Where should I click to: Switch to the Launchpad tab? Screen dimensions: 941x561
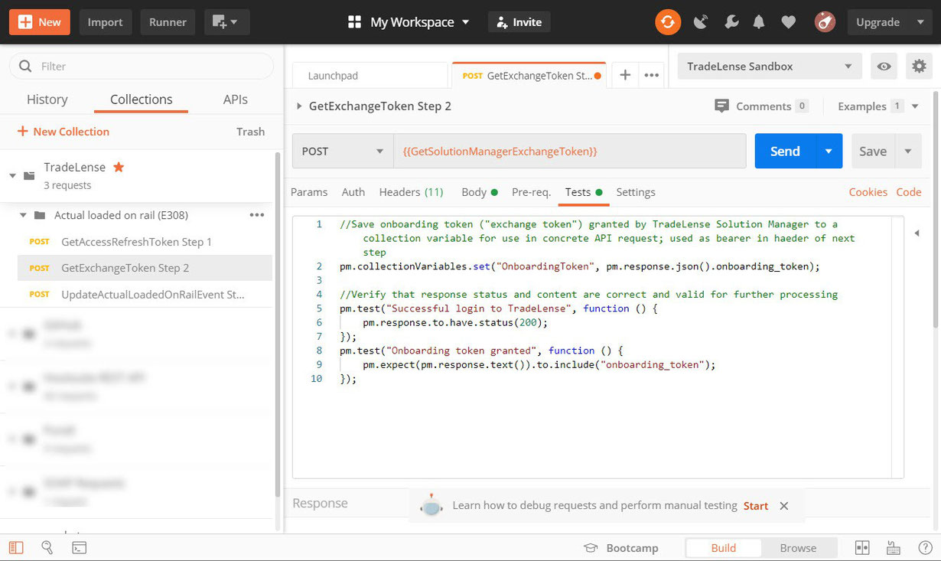[x=370, y=76]
